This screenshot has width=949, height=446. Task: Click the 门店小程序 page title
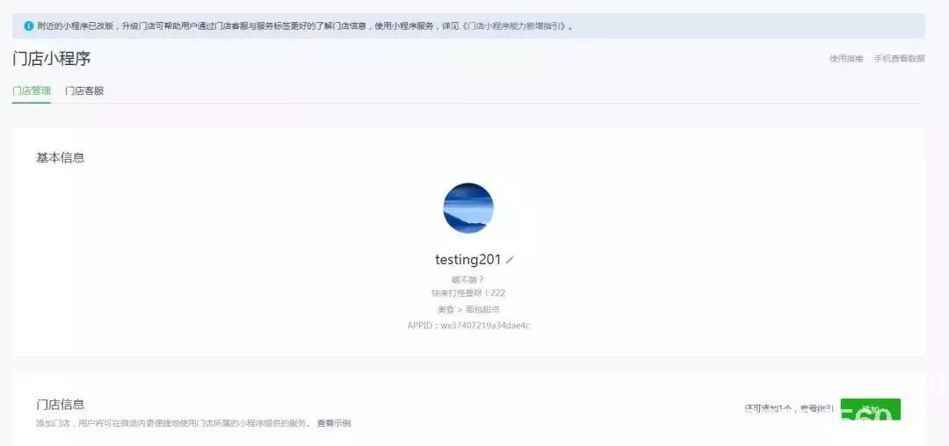click(x=52, y=59)
